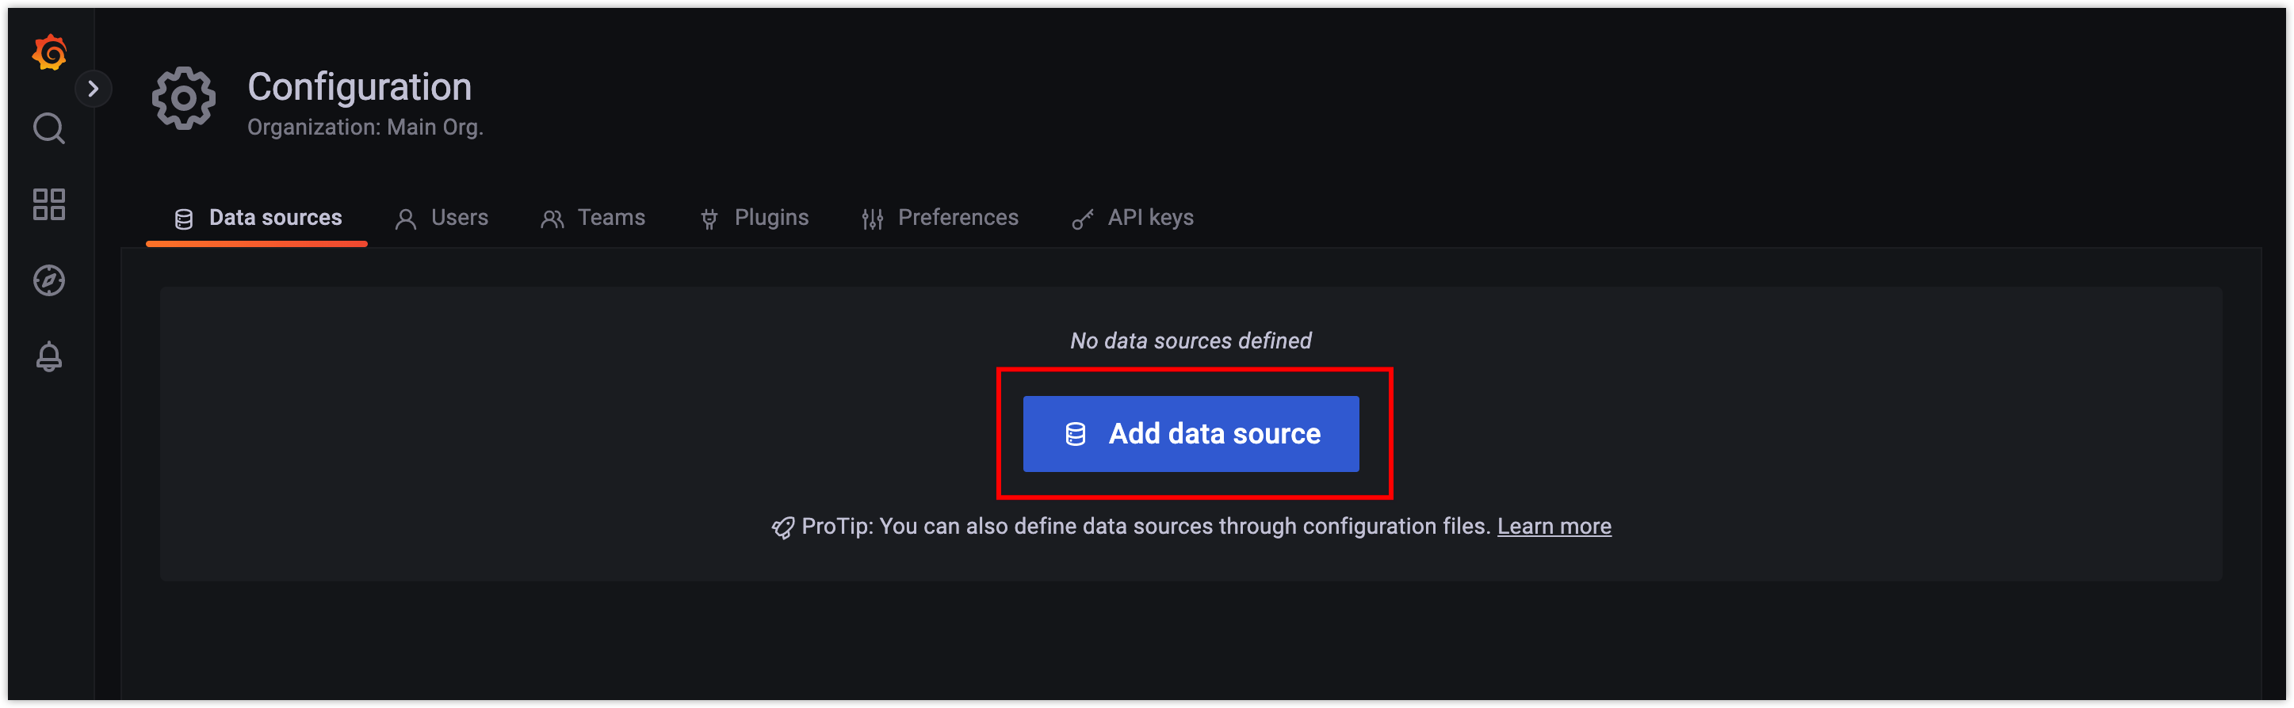Image resolution: width=2294 pixels, height=708 pixels.
Task: Open the Dashboards grid icon
Action: pos(49,204)
